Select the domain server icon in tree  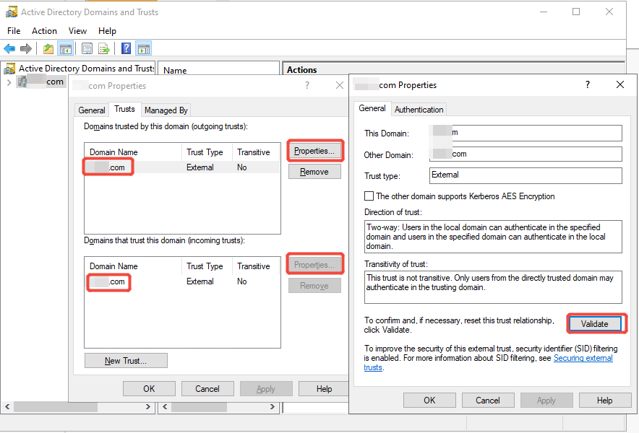tap(22, 82)
